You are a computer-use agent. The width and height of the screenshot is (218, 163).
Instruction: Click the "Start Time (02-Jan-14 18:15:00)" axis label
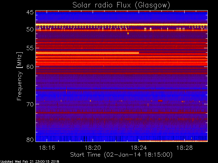[121, 155]
